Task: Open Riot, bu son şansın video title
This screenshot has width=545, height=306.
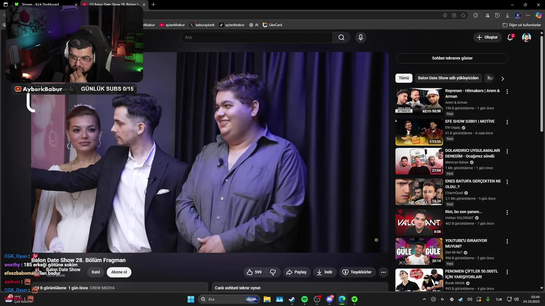Action: pos(464,212)
